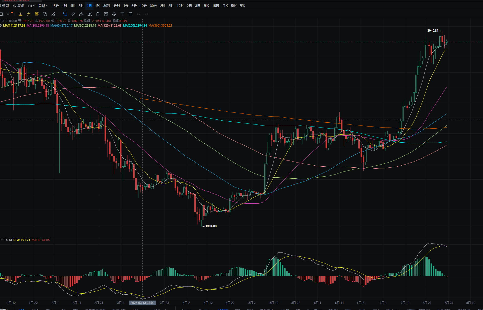483x310 pixels.
Task: Open the more options ellipsis menu
Action: click(x=9, y=14)
